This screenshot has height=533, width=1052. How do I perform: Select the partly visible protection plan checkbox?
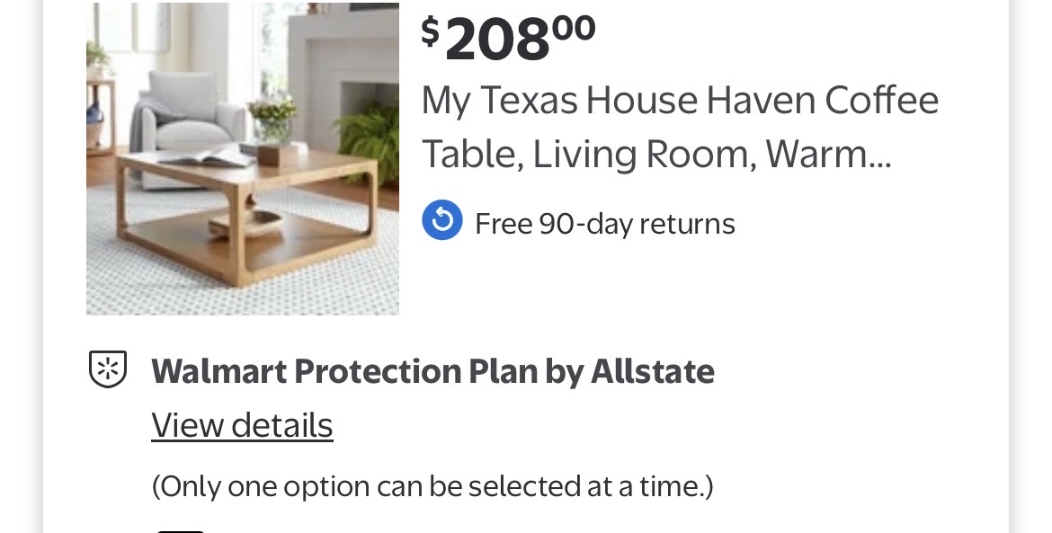(180, 529)
